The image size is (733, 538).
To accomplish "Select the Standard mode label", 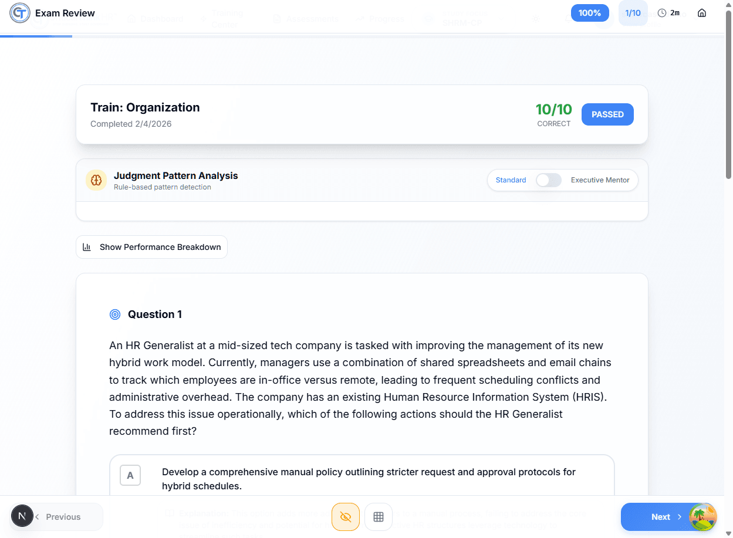I will coord(511,180).
